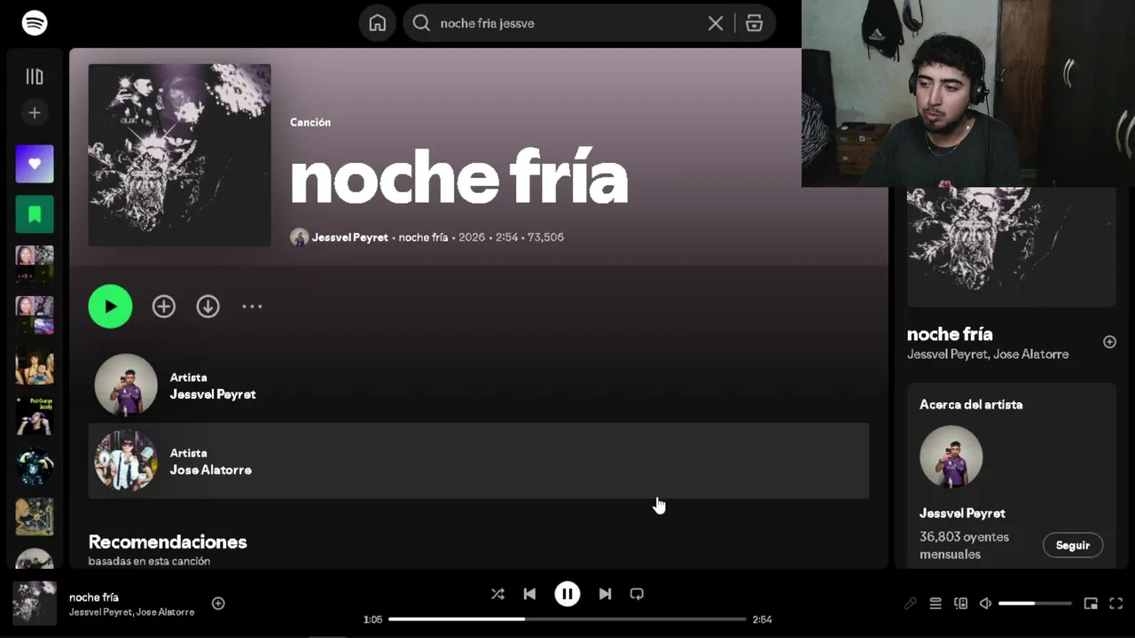
Task: Open the green Your Episodes bookmark tile
Action: [x=35, y=214]
